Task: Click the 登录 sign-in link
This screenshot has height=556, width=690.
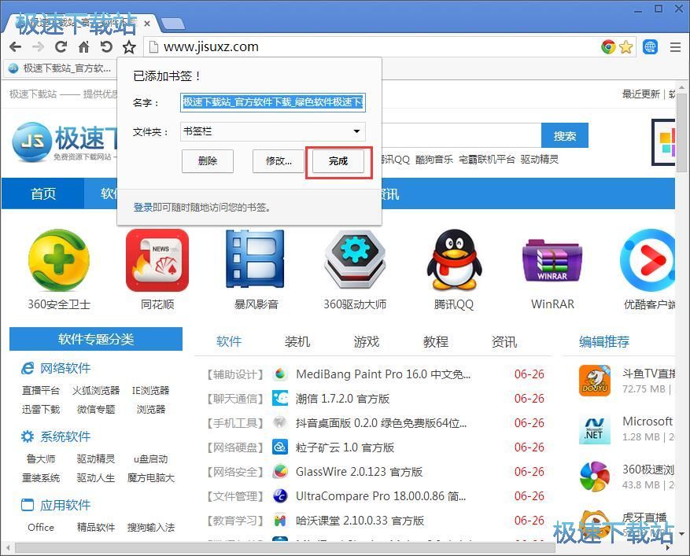Action: pyautogui.click(x=142, y=207)
